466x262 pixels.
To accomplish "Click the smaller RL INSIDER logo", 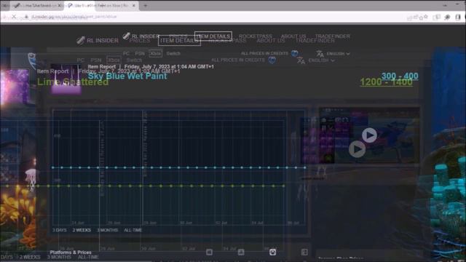I will tap(141, 36).
